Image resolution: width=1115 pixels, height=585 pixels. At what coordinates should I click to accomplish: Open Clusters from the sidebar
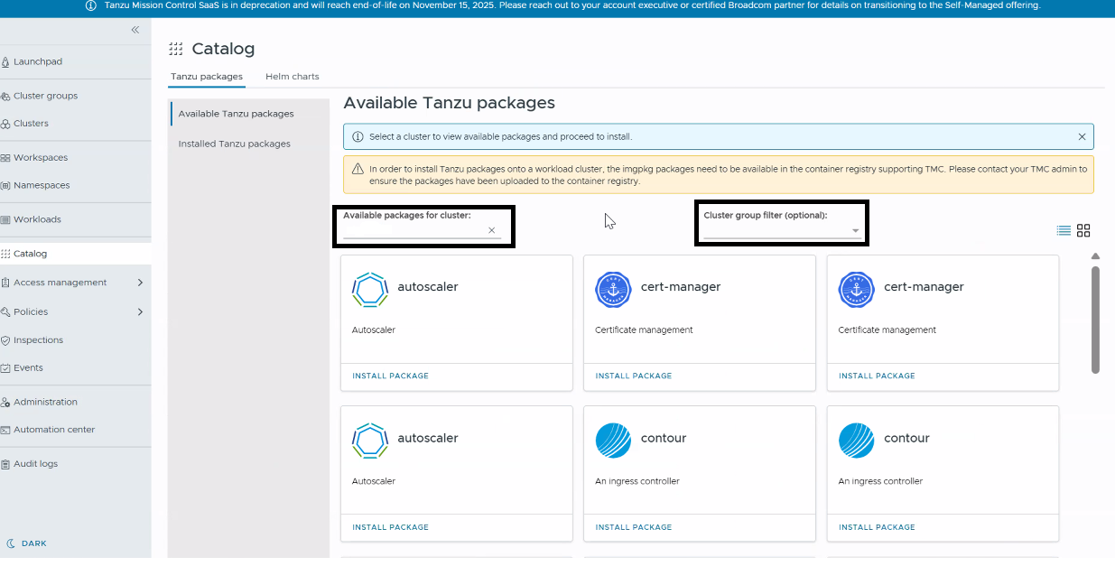(x=31, y=124)
